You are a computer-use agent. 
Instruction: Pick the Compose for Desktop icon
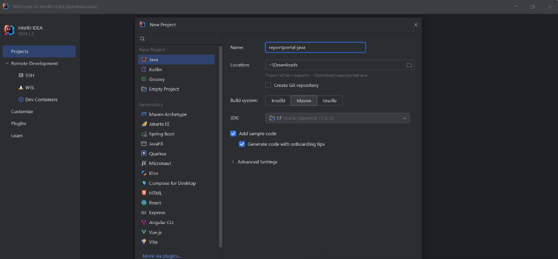click(x=144, y=183)
